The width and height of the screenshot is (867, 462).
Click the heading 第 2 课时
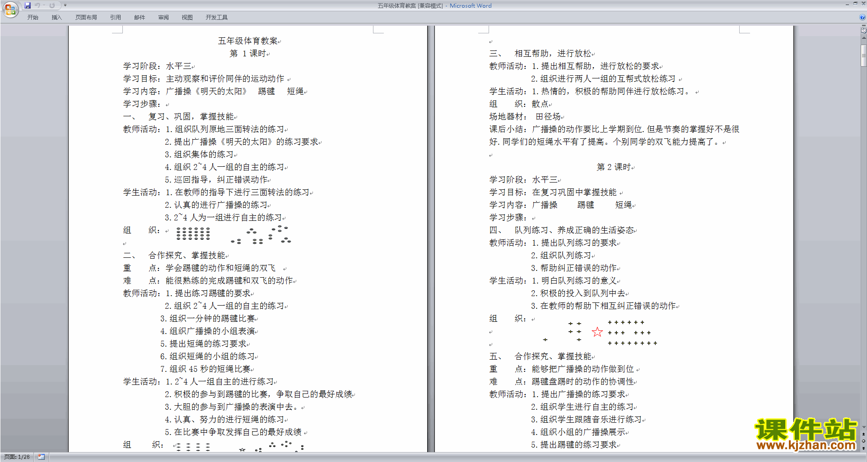pos(614,167)
